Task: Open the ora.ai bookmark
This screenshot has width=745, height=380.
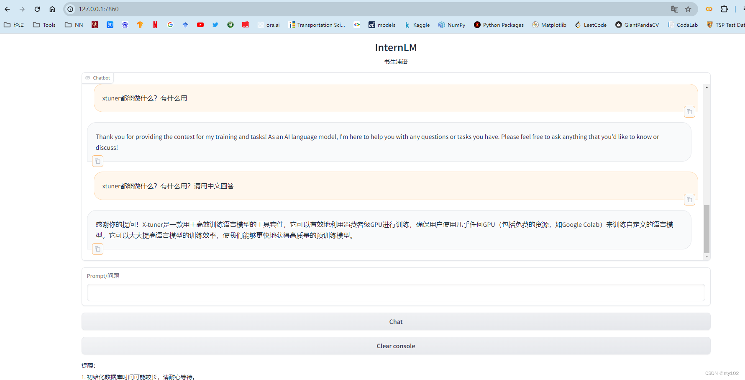Action: (x=269, y=25)
